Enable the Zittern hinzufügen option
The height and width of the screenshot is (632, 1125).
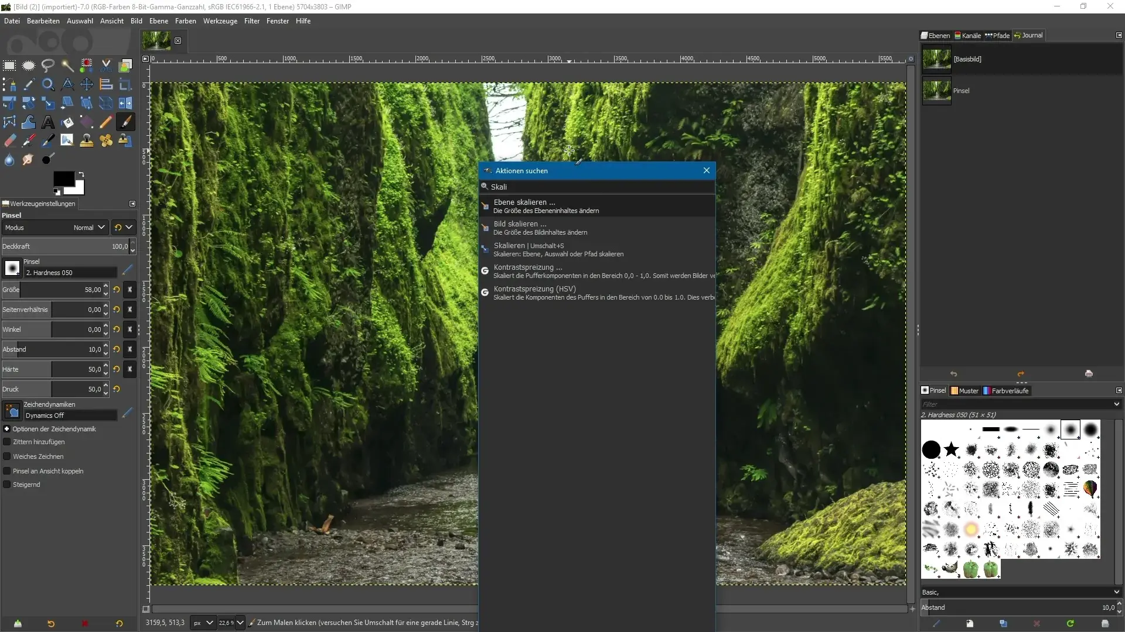[6, 442]
